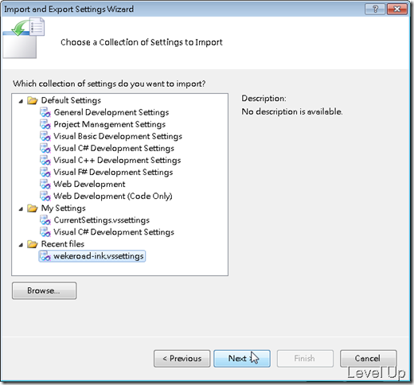Click the 'No description is available.' text
This screenshot has height=385, width=414.
[x=292, y=111]
